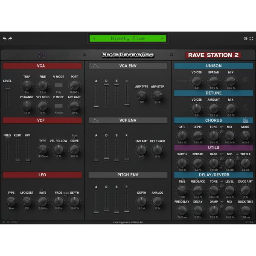256x256 pixels.
Task: Toggle the HP switch beside Delay TONE
Action: click(221, 186)
